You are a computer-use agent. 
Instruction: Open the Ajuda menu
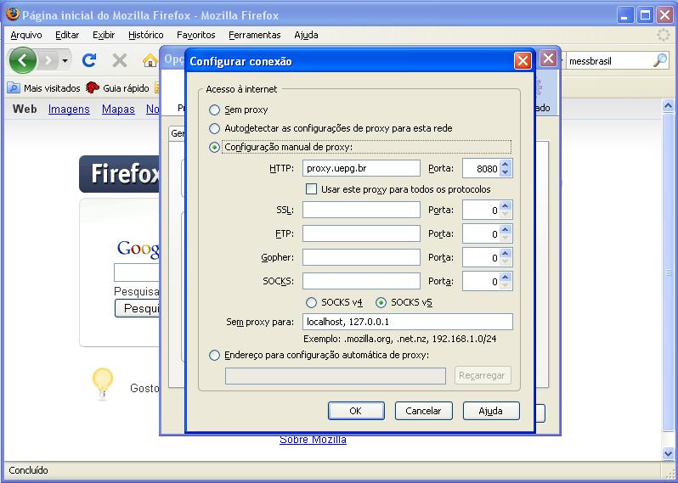click(x=306, y=35)
